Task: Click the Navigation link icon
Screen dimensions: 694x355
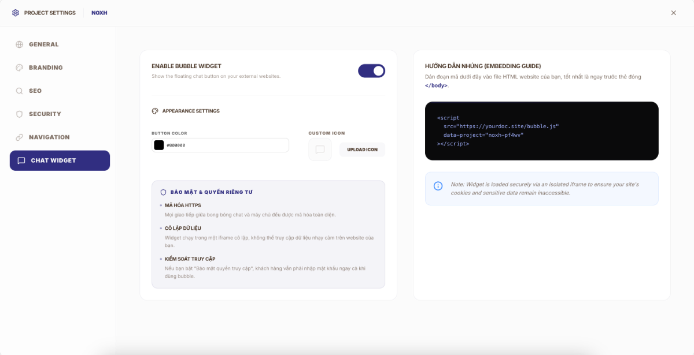Action: click(x=19, y=137)
